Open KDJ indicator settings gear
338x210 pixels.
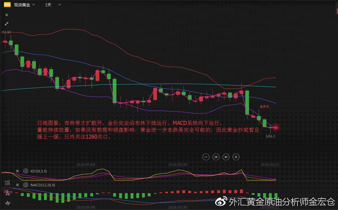point(26,171)
